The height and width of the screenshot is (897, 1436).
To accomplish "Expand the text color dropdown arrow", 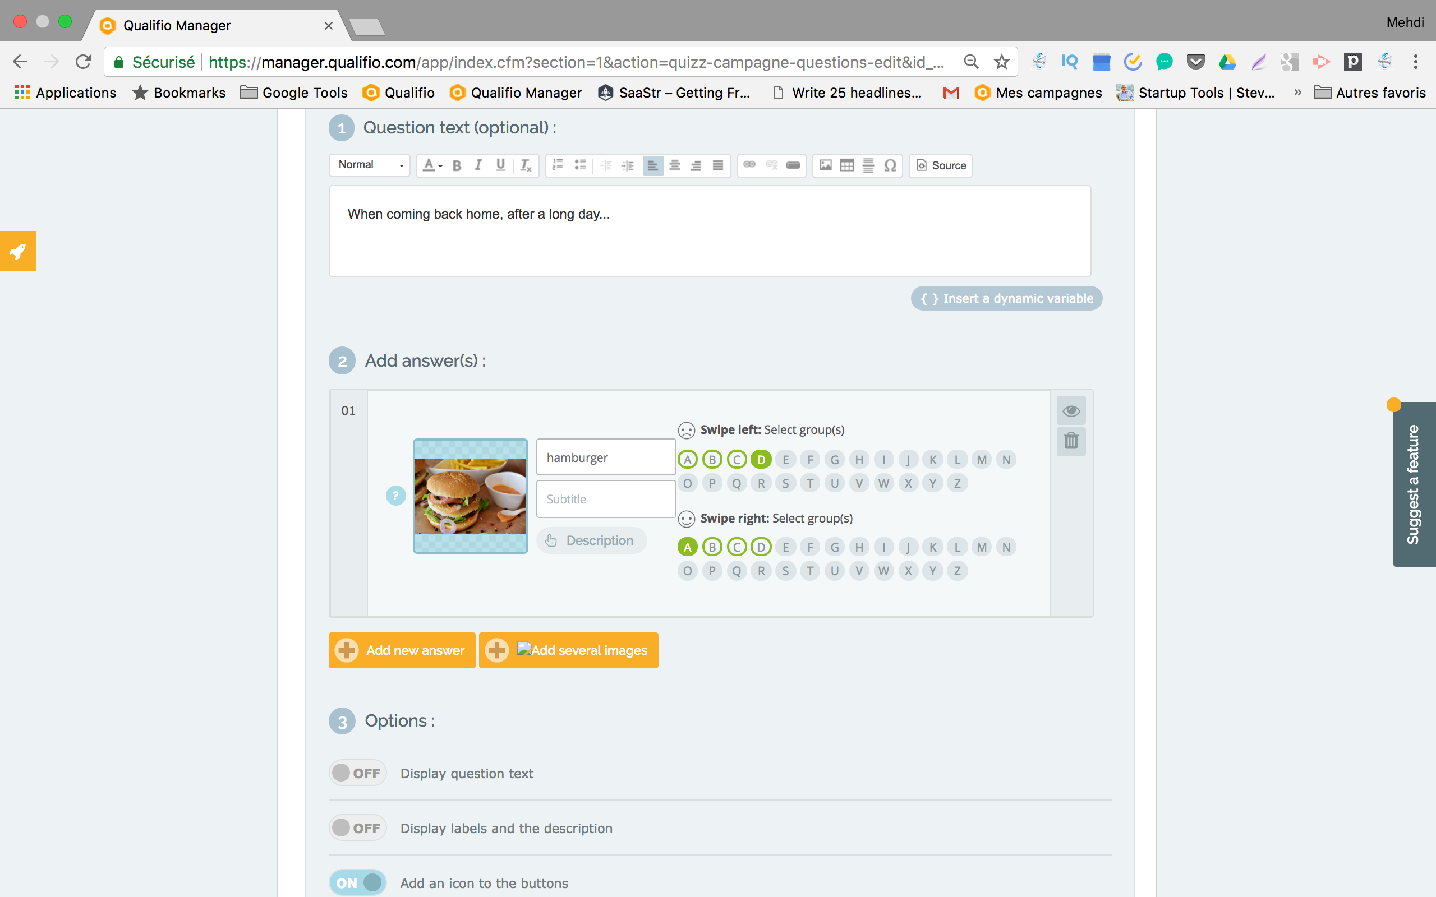I will coord(440,166).
